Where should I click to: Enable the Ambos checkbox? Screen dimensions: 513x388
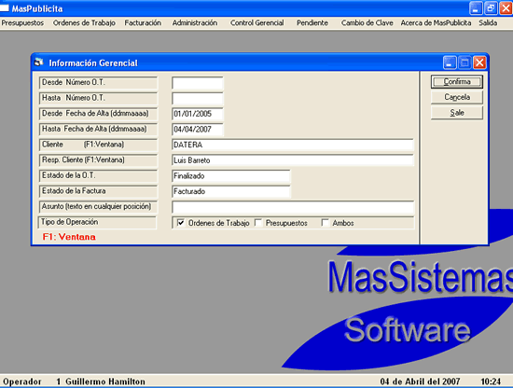coord(326,223)
